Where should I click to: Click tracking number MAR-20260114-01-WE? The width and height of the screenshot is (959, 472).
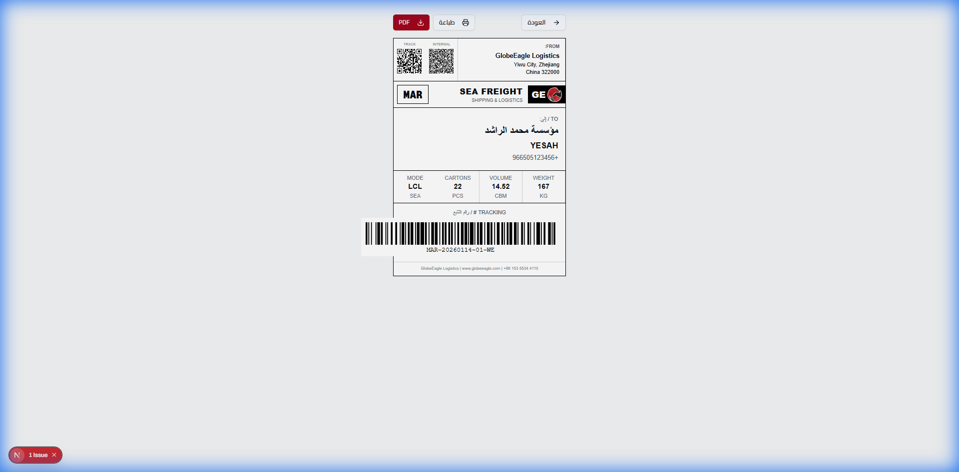pyautogui.click(x=460, y=250)
